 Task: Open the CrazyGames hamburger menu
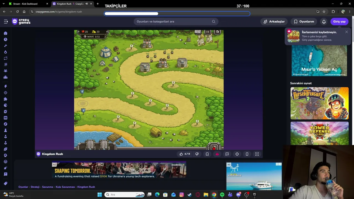click(x=6, y=22)
